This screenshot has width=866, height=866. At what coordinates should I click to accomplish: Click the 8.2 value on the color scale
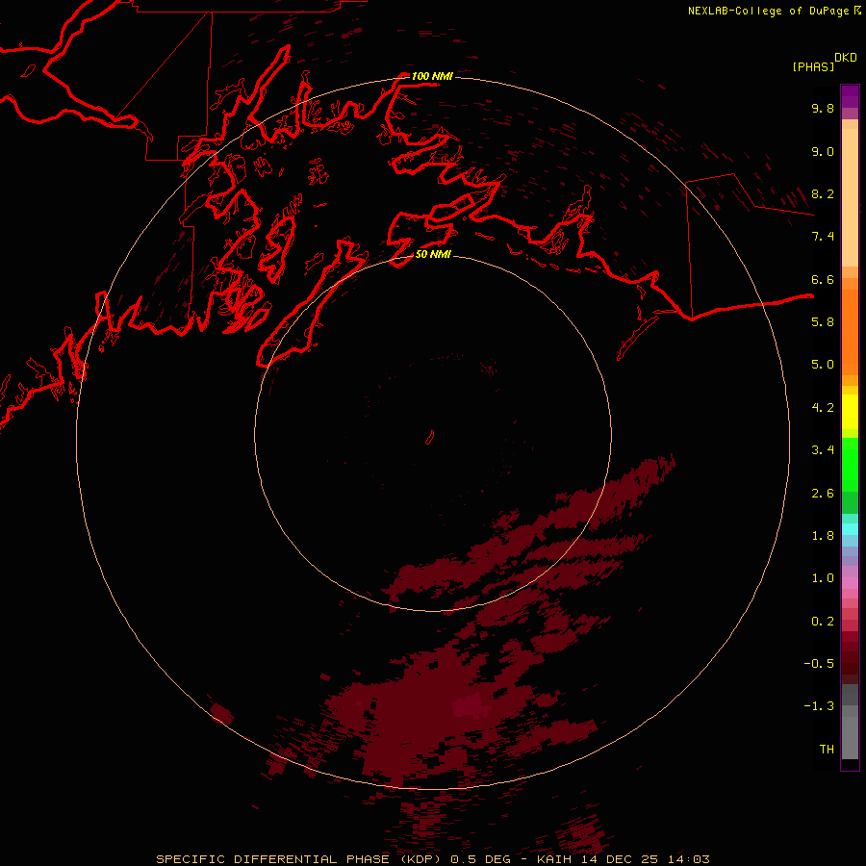pos(823,194)
